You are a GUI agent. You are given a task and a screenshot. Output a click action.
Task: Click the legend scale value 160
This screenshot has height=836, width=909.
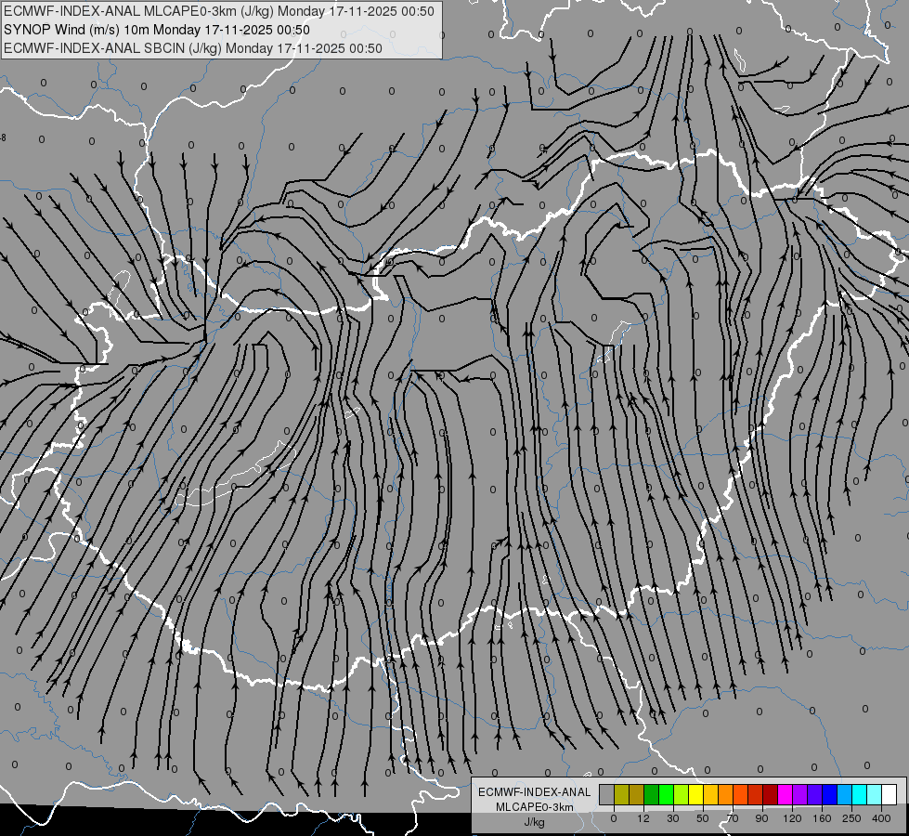pyautogui.click(x=822, y=818)
